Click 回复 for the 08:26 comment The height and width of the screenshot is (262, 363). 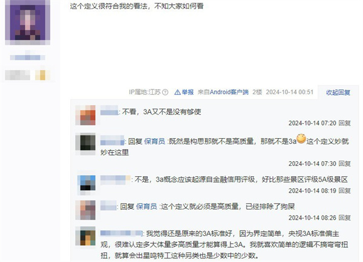[x=344, y=218]
